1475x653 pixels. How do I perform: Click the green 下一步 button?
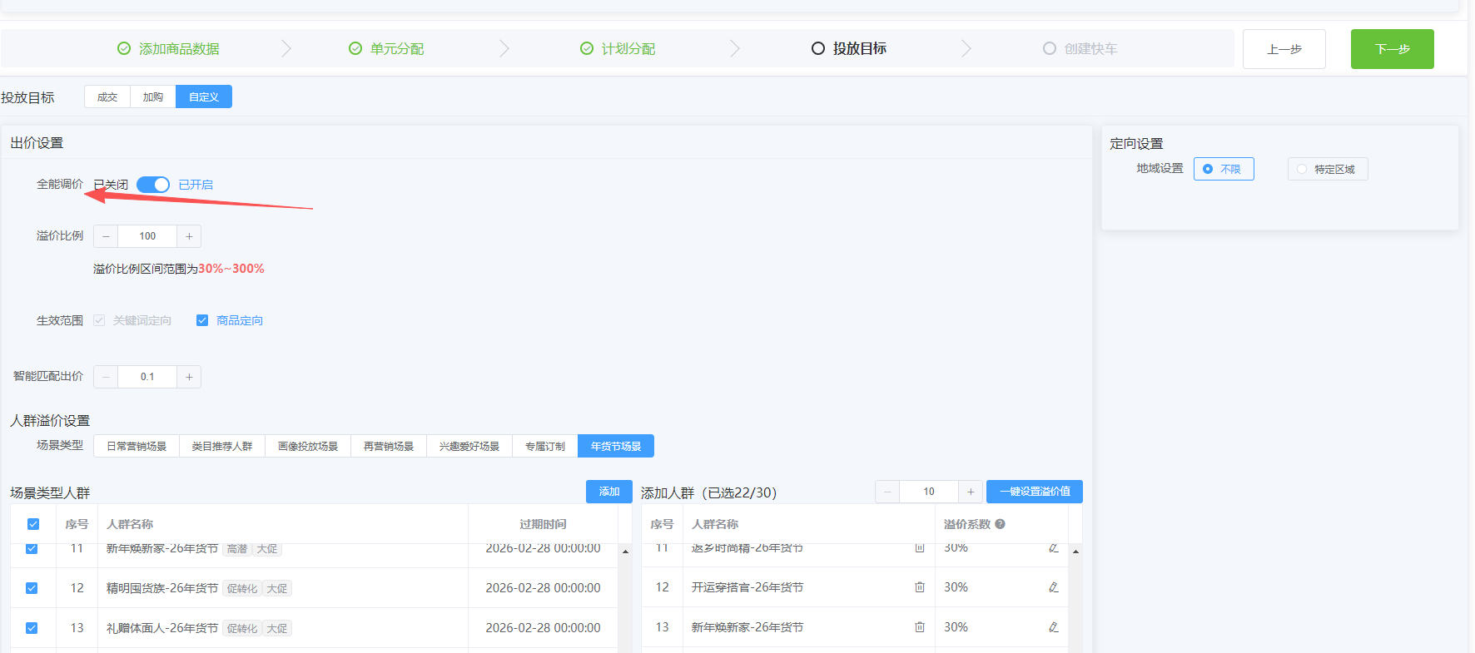click(1392, 49)
